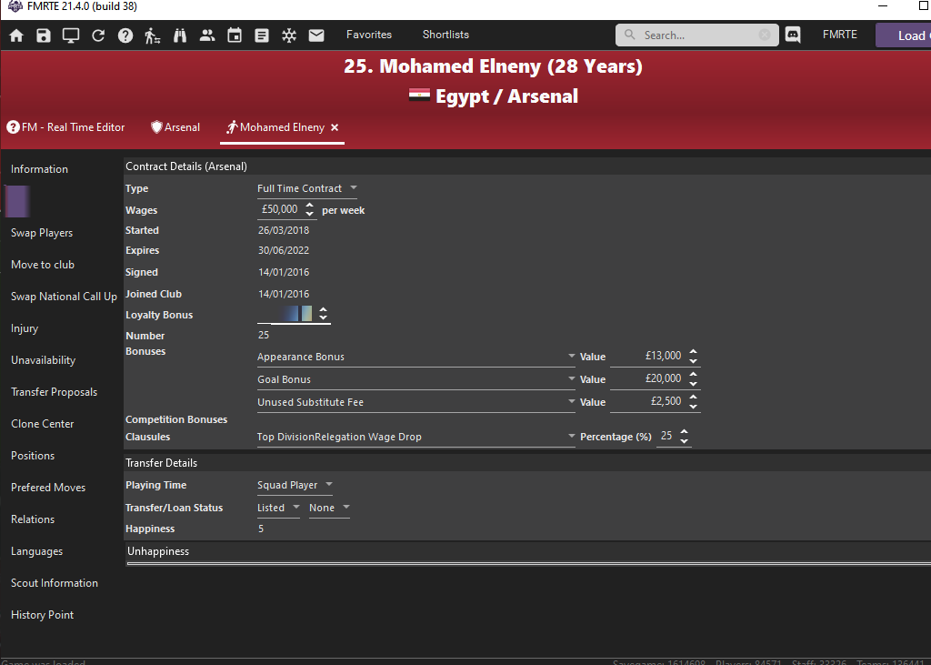Open the monitor display icon
The height and width of the screenshot is (665, 931).
[71, 35]
